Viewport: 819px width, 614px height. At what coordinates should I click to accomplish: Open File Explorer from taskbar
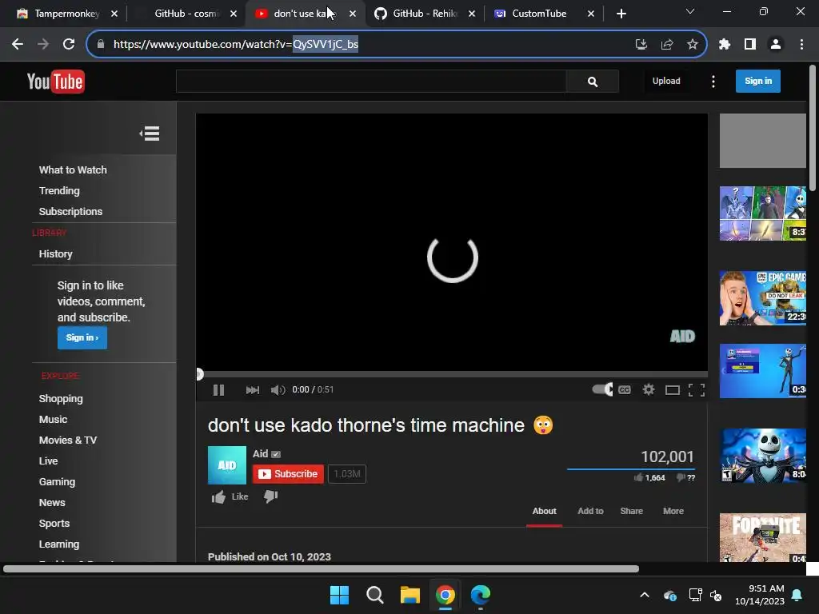tap(410, 595)
